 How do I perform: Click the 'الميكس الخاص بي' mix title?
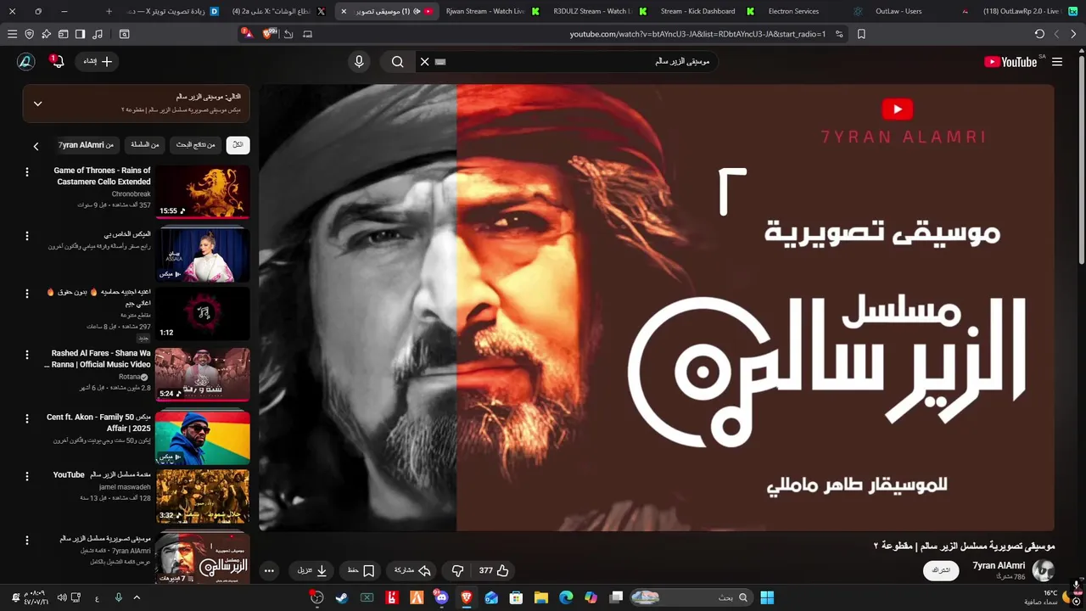(127, 233)
